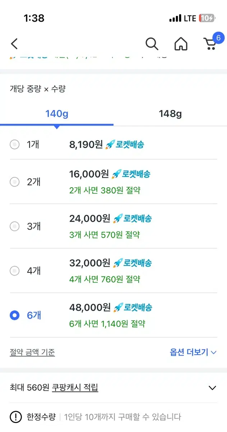The height and width of the screenshot is (432, 227).
Task: Tap the 쿠팡캐시 적립 underlined link
Action: pos(75,387)
